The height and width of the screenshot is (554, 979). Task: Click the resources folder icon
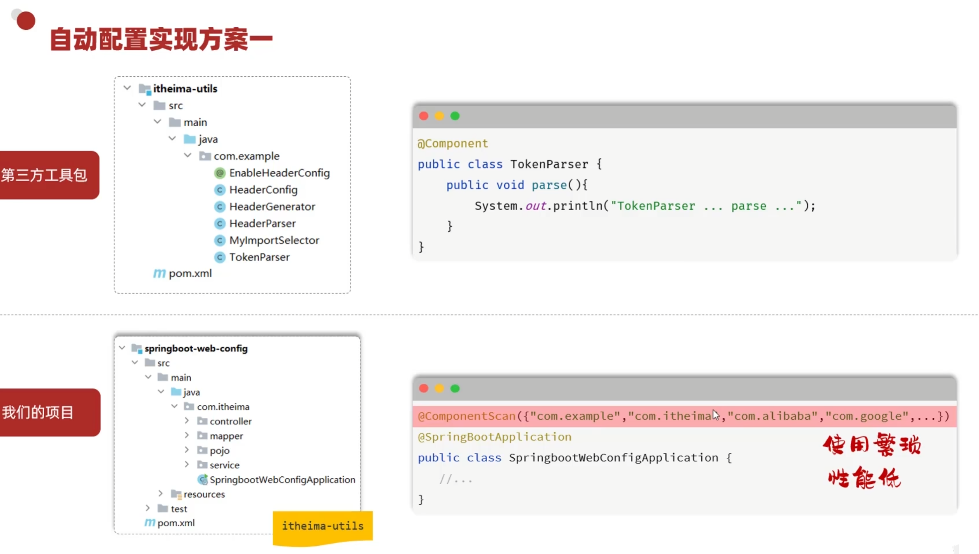pos(176,494)
